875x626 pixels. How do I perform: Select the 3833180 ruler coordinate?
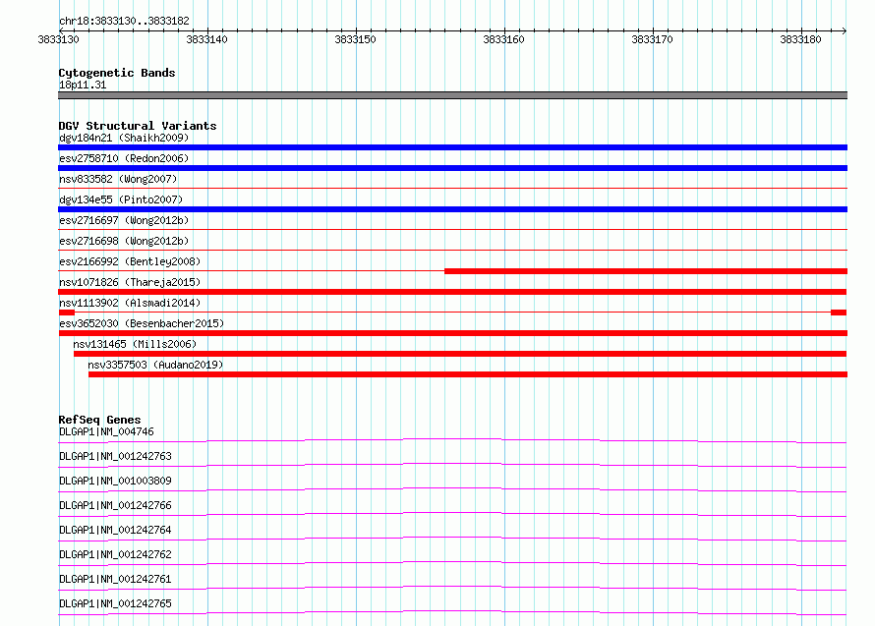pos(800,39)
